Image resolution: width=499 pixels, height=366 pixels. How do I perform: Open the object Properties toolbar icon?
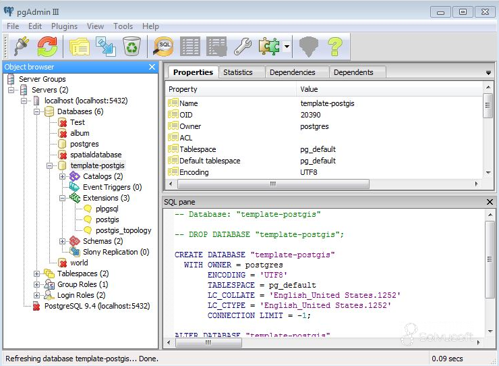pyautogui.click(x=80, y=47)
